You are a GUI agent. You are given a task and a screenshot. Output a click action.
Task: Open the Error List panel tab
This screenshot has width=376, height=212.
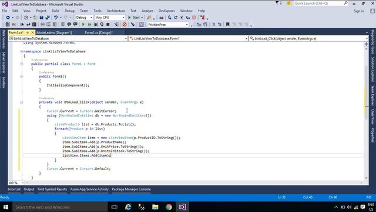[x=14, y=189]
